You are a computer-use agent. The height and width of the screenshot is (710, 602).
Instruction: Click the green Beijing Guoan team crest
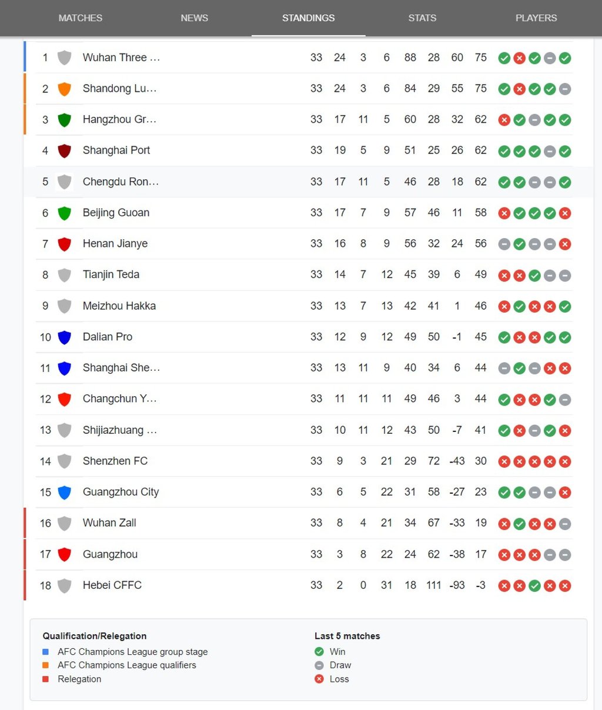(65, 213)
